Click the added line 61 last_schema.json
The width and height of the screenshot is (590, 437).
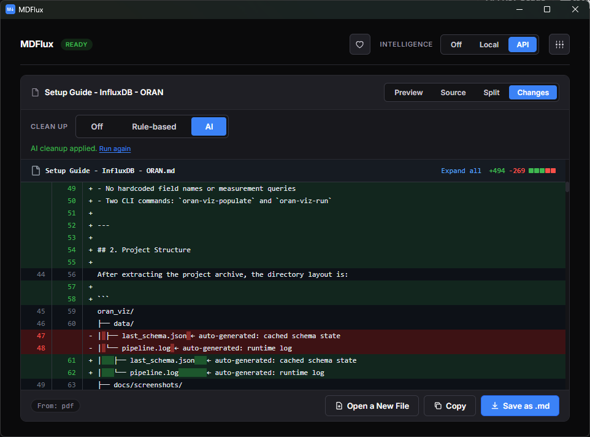tap(293, 360)
